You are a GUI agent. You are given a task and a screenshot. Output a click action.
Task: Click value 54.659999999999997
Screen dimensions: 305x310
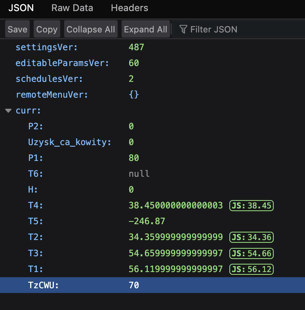click(x=176, y=253)
